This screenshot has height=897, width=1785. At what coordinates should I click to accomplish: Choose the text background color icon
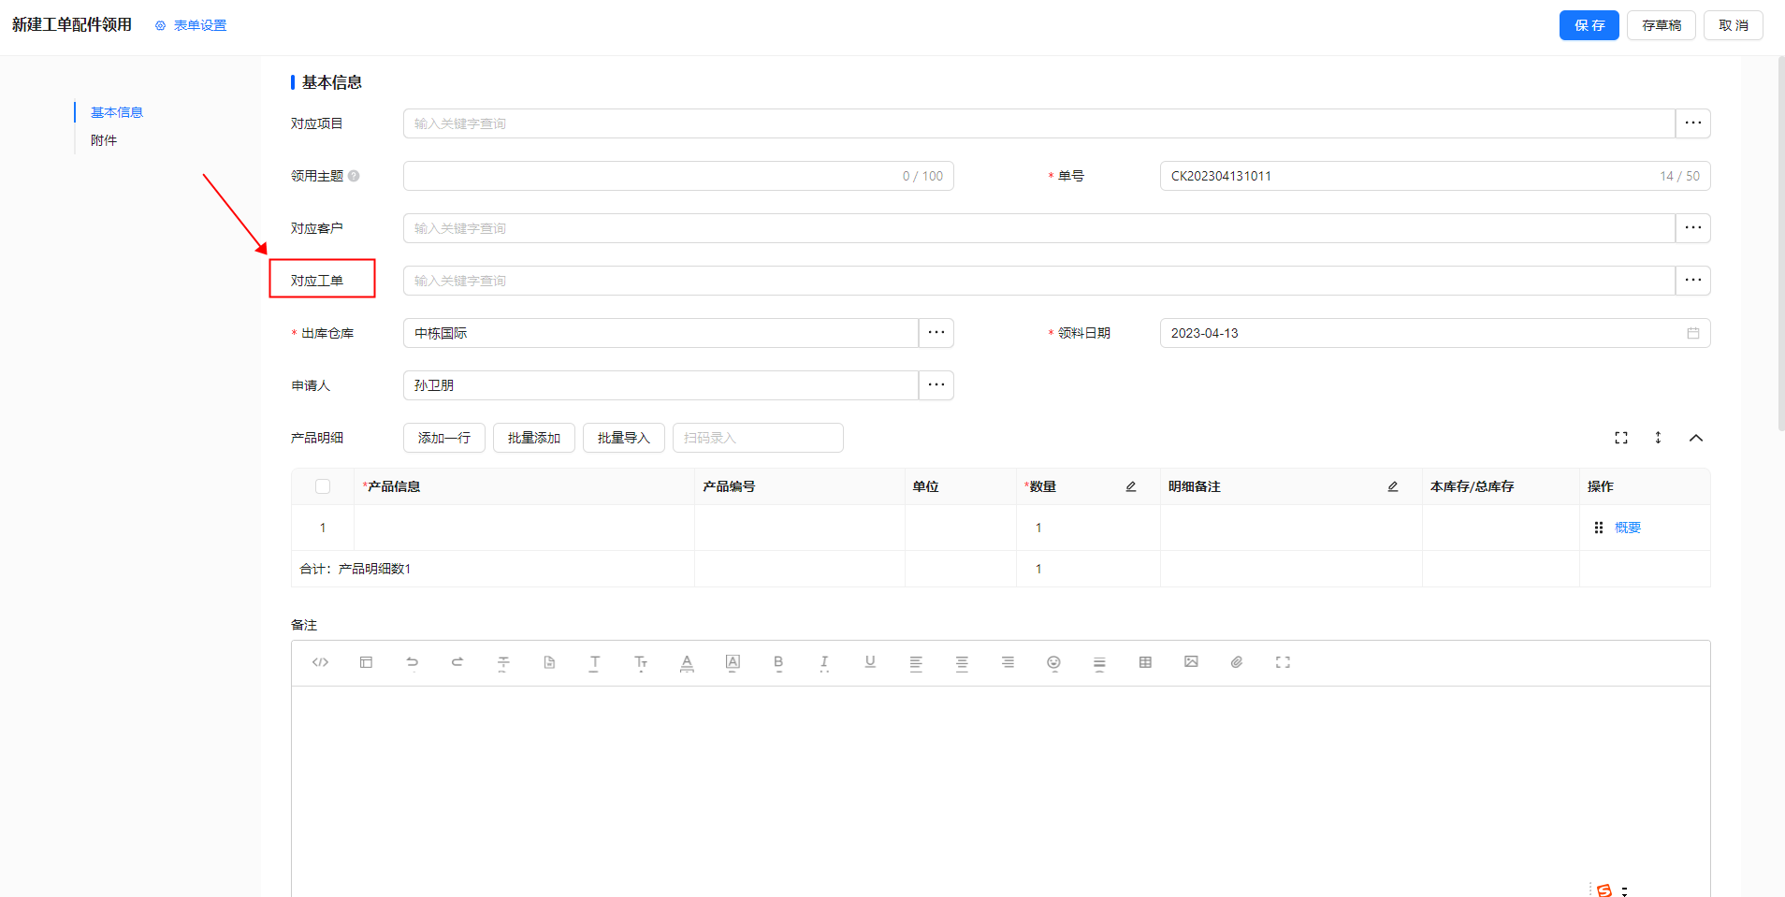[x=733, y=662]
